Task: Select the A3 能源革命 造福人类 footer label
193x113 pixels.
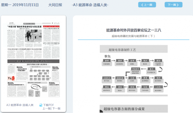Action: [20, 105]
